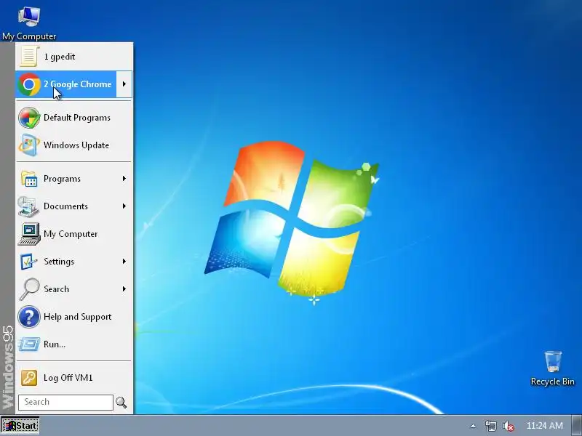Click the My Computer icon in Start menu
582x436 pixels.
[x=29, y=234]
